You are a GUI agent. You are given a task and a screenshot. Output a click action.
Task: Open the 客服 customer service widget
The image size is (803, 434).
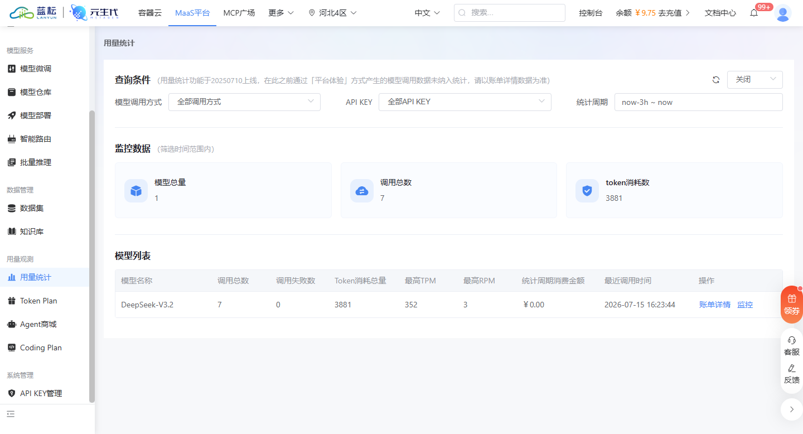click(x=792, y=346)
